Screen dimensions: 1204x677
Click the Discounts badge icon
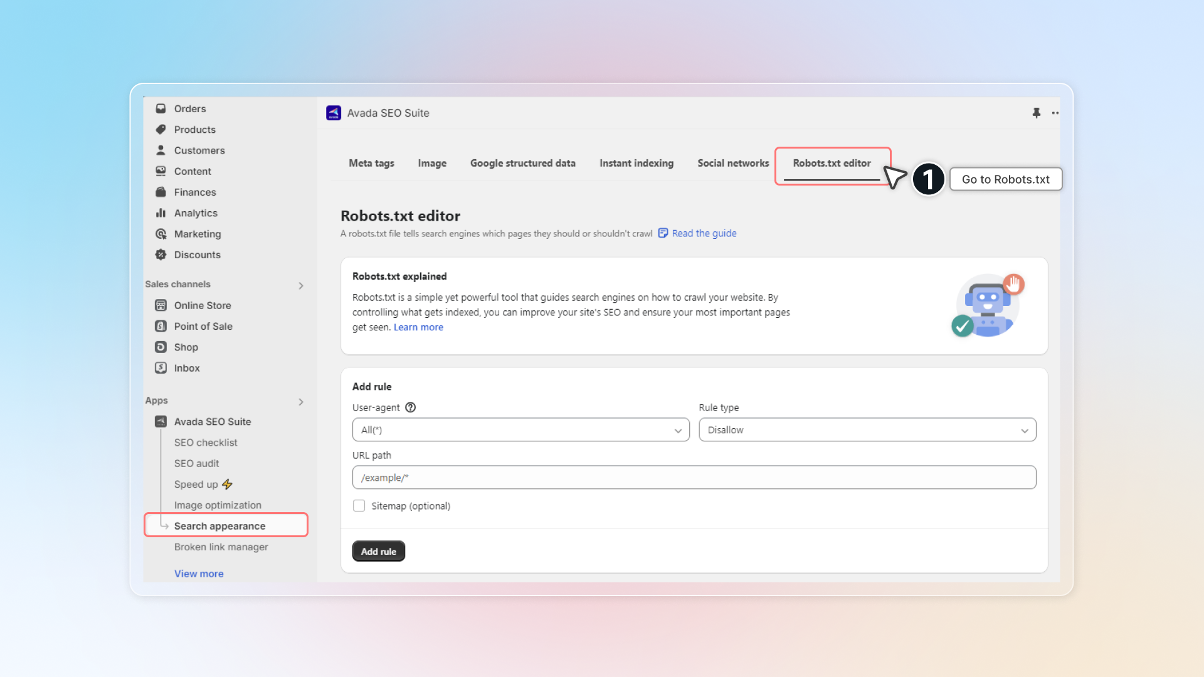pos(161,255)
